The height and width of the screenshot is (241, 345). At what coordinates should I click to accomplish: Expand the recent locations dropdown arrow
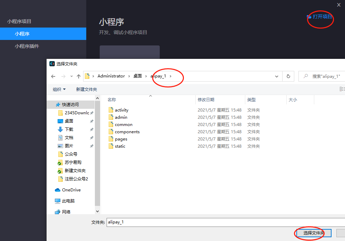click(x=71, y=76)
